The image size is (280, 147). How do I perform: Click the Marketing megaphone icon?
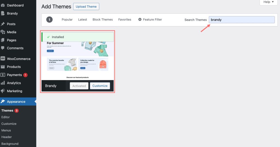click(3, 91)
